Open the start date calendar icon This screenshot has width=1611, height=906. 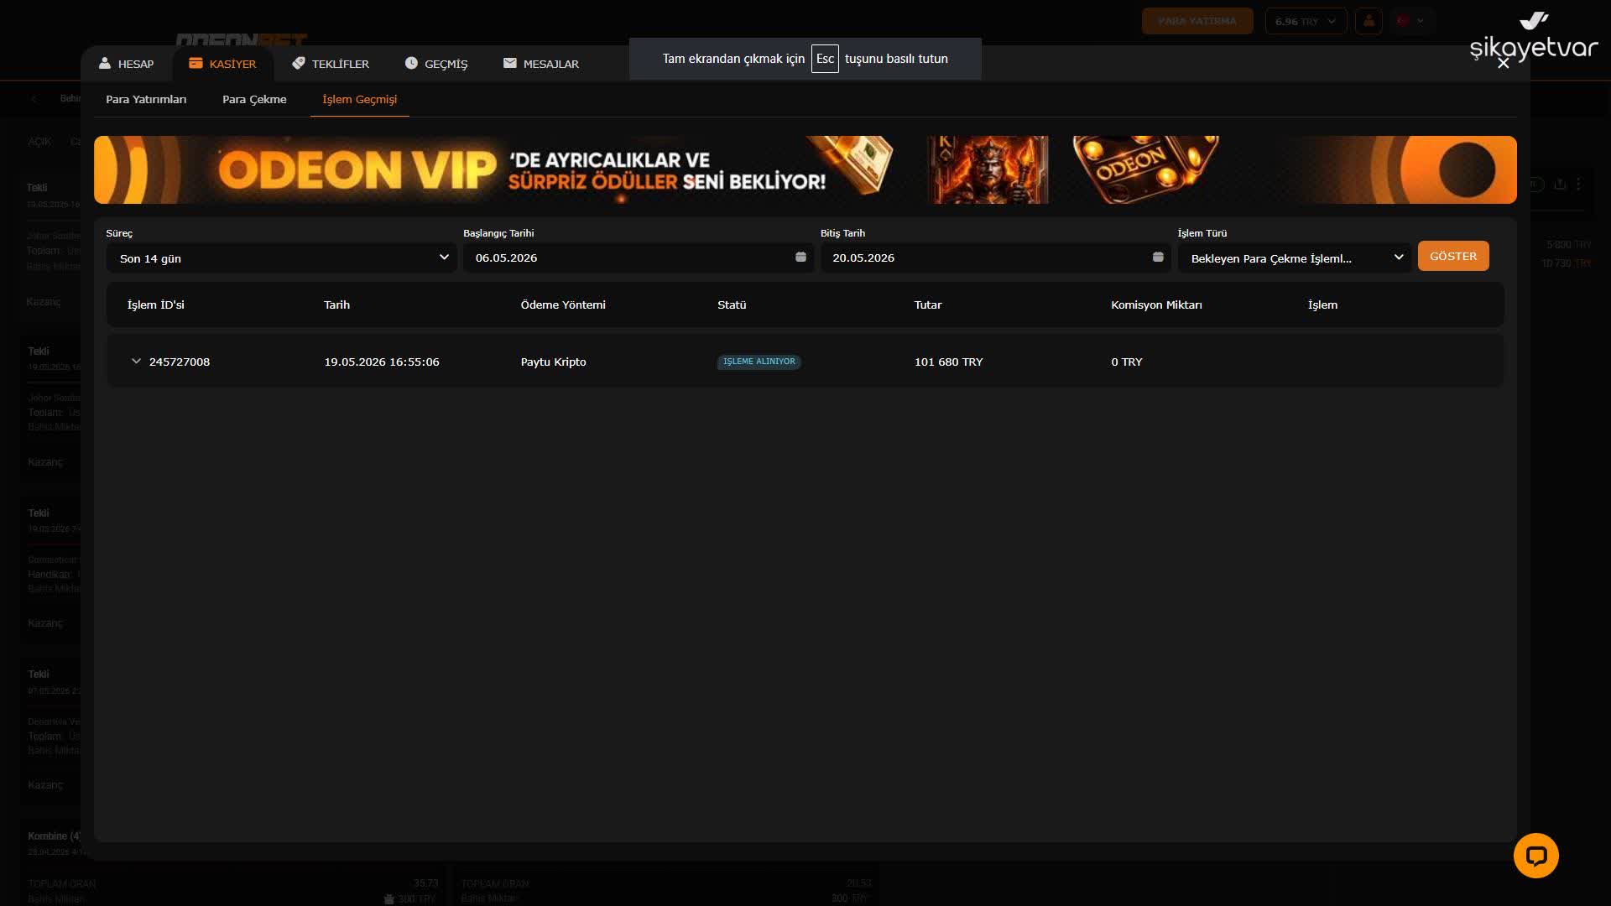pos(800,257)
